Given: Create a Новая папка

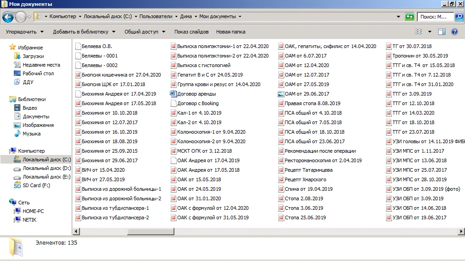Looking at the screenshot, I should 230,32.
